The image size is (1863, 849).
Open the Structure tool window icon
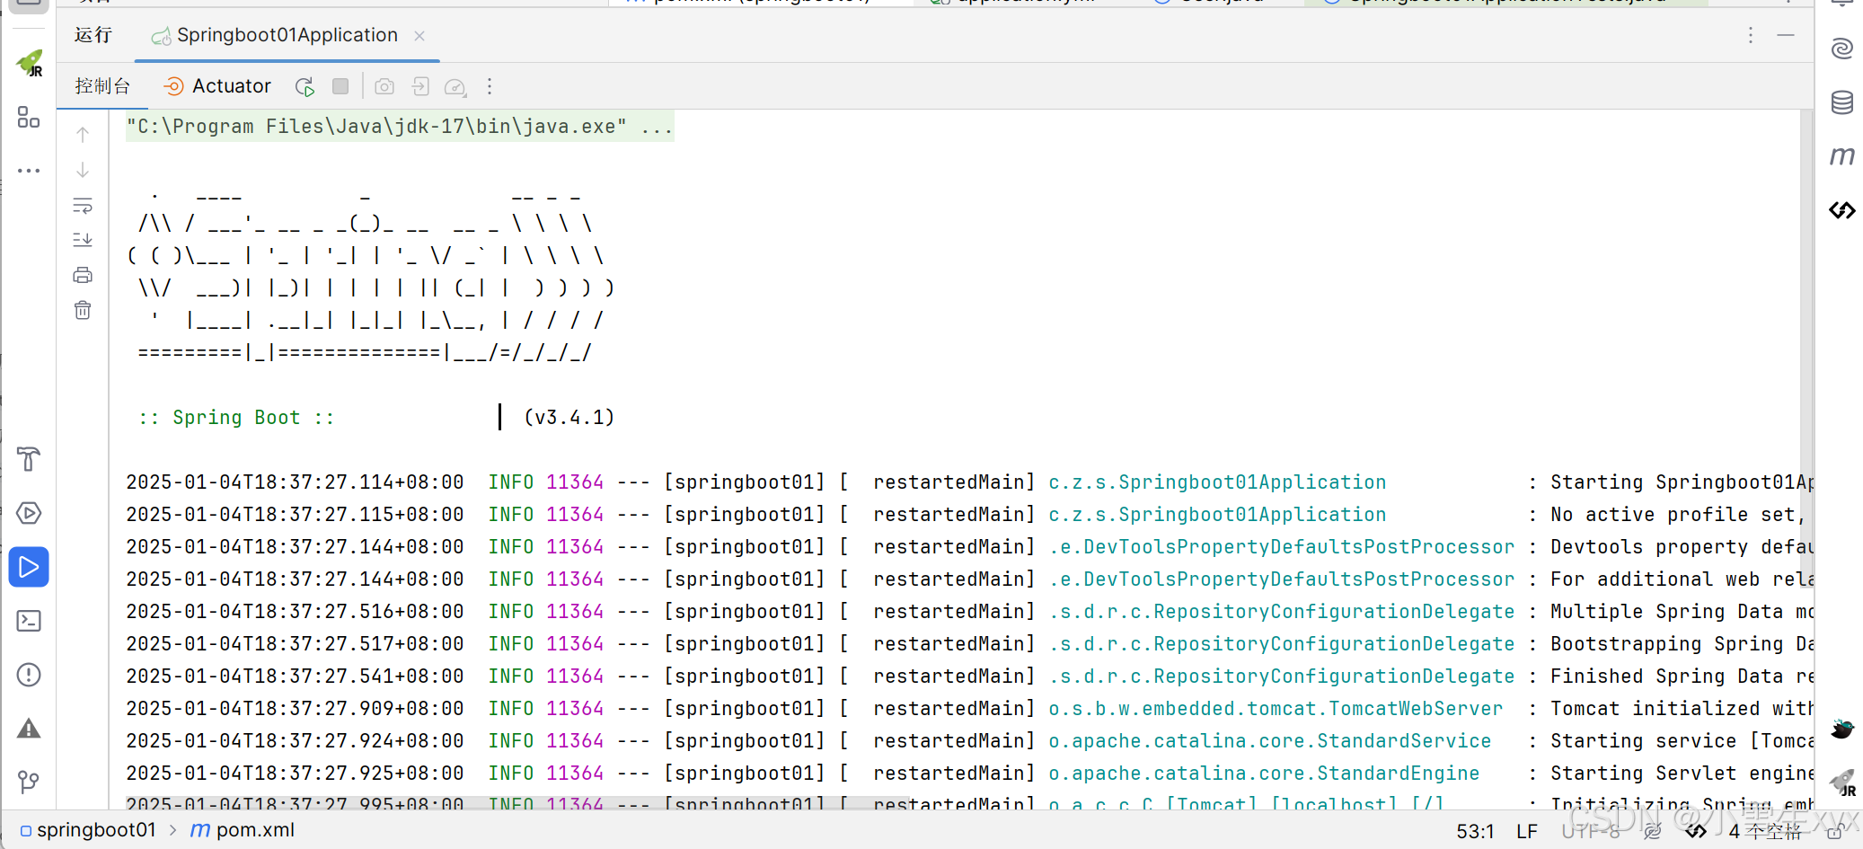pyautogui.click(x=29, y=118)
